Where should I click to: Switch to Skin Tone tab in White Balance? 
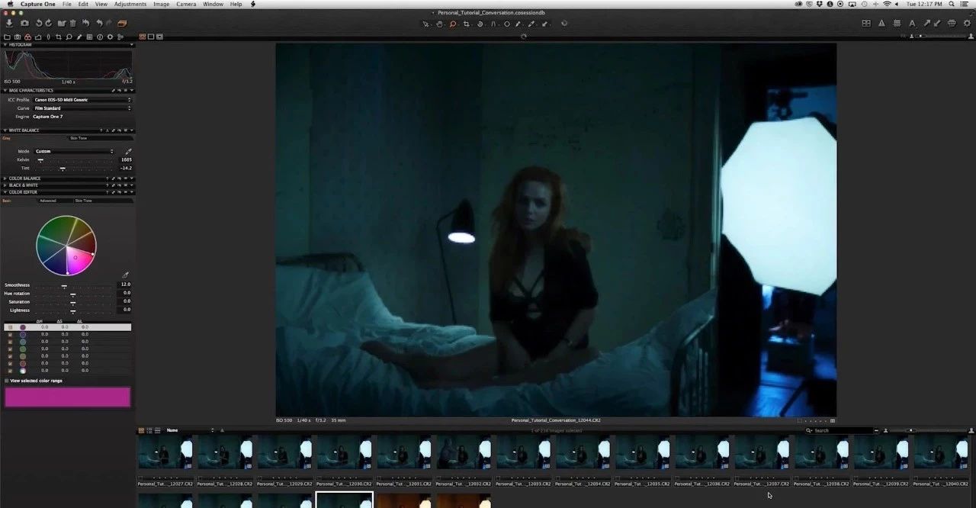click(x=79, y=138)
